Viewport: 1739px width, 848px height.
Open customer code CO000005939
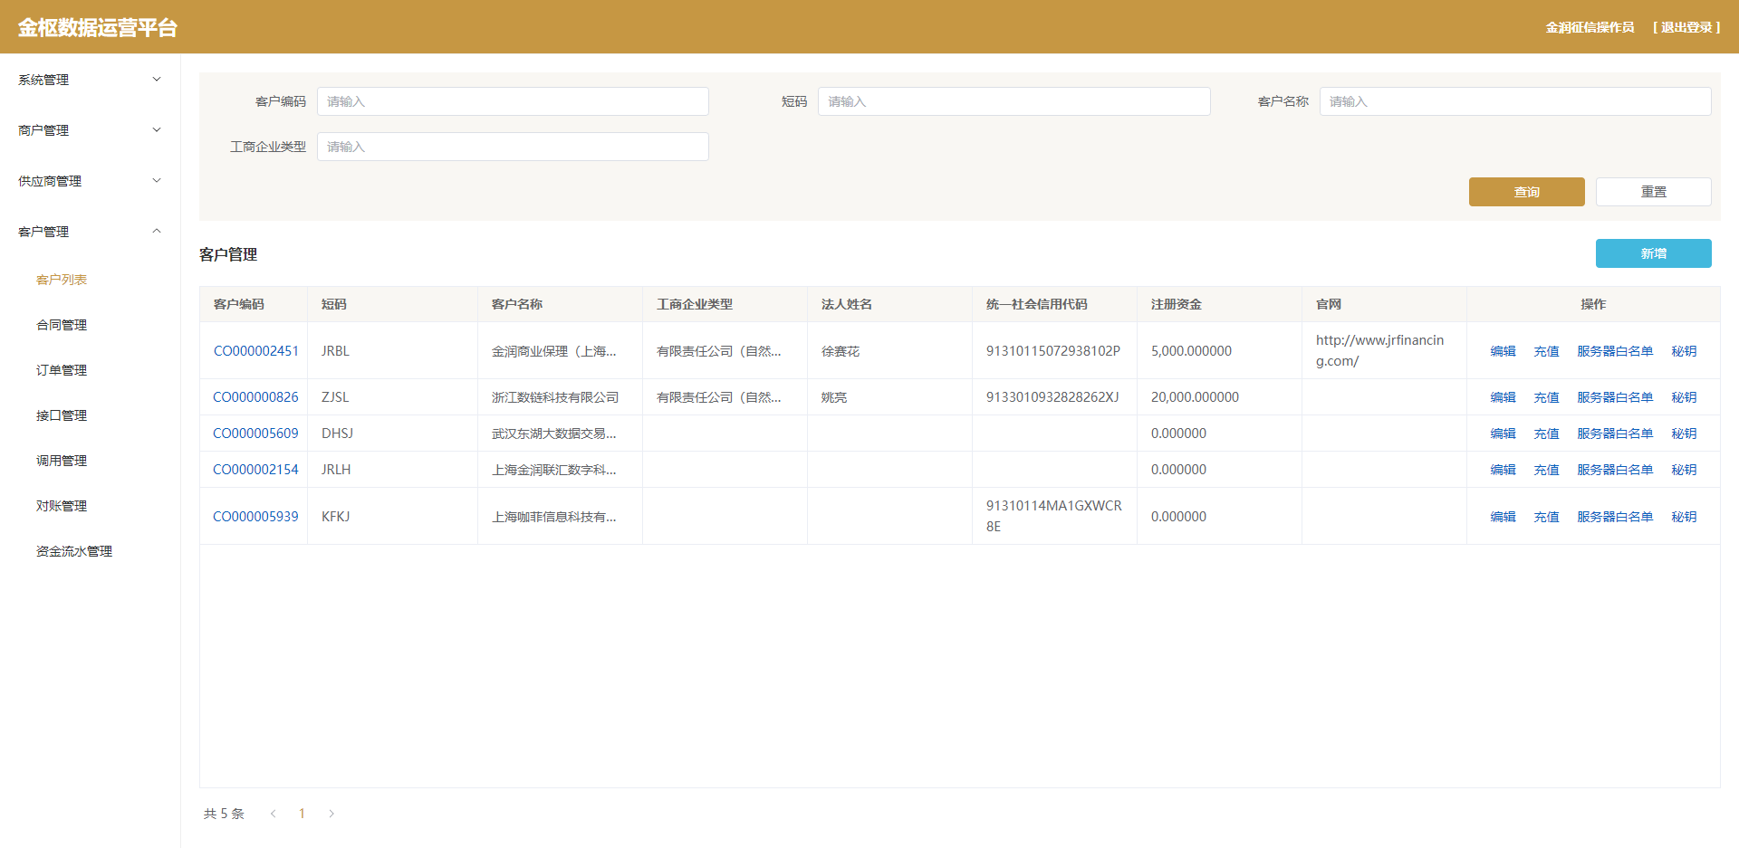tap(255, 517)
